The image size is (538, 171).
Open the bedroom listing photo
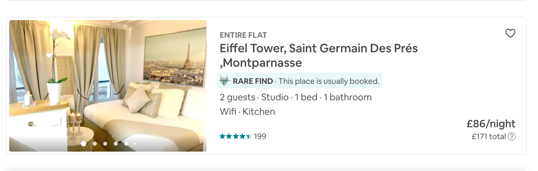(108, 82)
